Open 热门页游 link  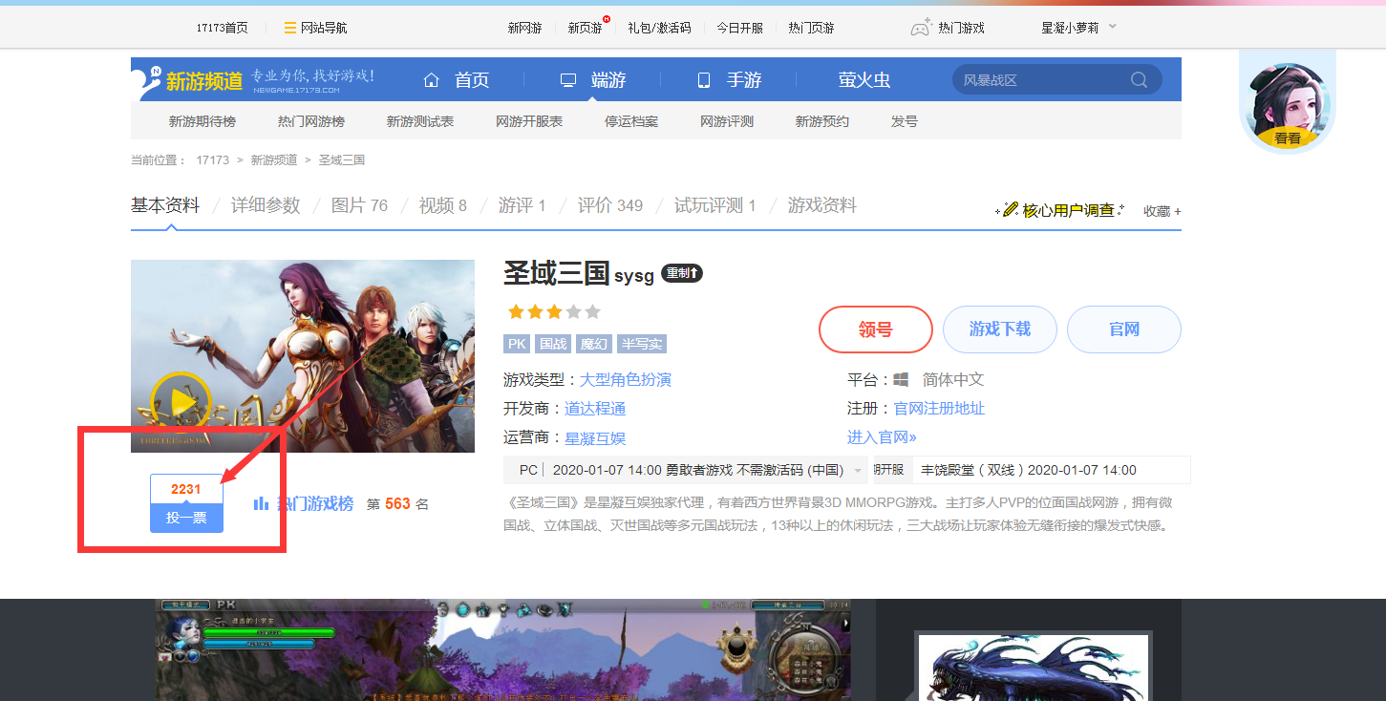click(x=811, y=28)
